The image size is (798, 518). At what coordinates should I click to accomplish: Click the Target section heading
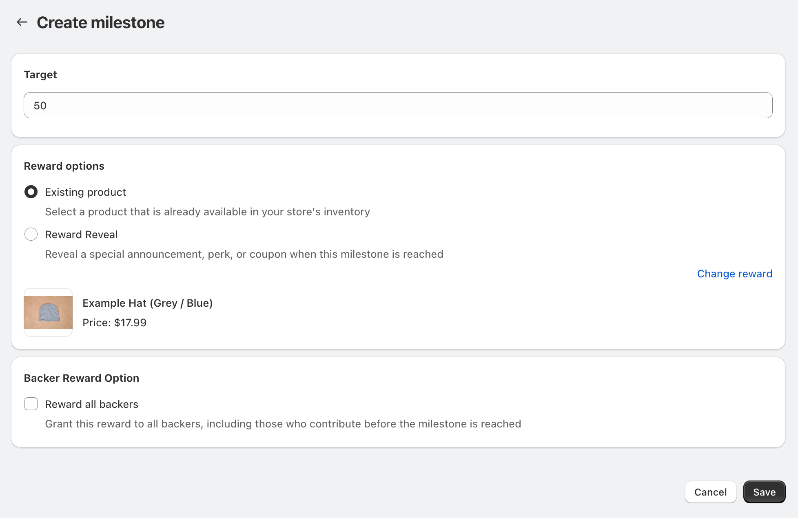click(x=40, y=75)
